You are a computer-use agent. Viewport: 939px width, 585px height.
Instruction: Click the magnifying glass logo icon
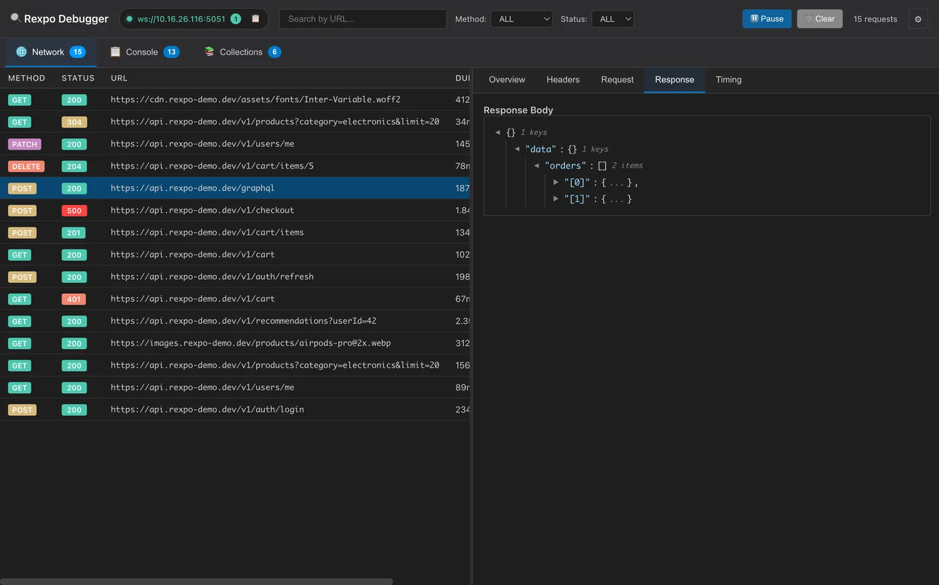pyautogui.click(x=15, y=18)
